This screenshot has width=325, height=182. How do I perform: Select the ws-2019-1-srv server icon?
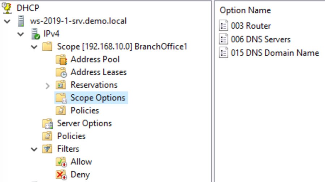click(x=21, y=21)
